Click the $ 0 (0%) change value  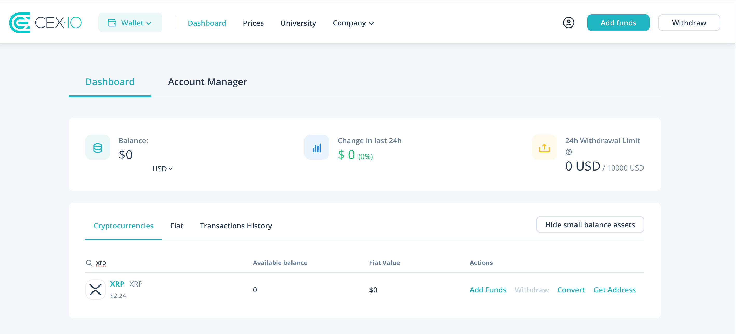tap(355, 155)
